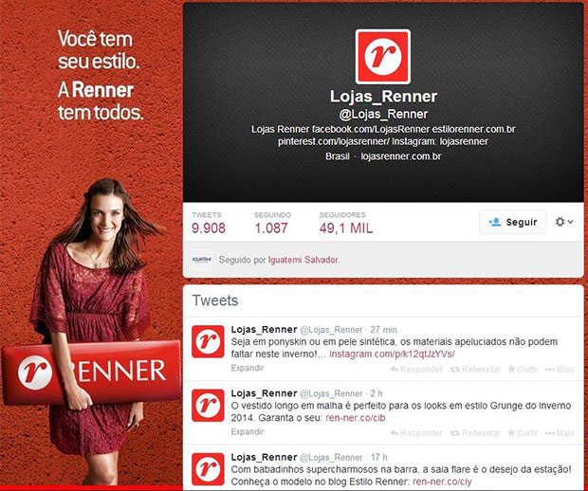
Task: Click the Iguatemi Salvador link
Action: click(303, 260)
